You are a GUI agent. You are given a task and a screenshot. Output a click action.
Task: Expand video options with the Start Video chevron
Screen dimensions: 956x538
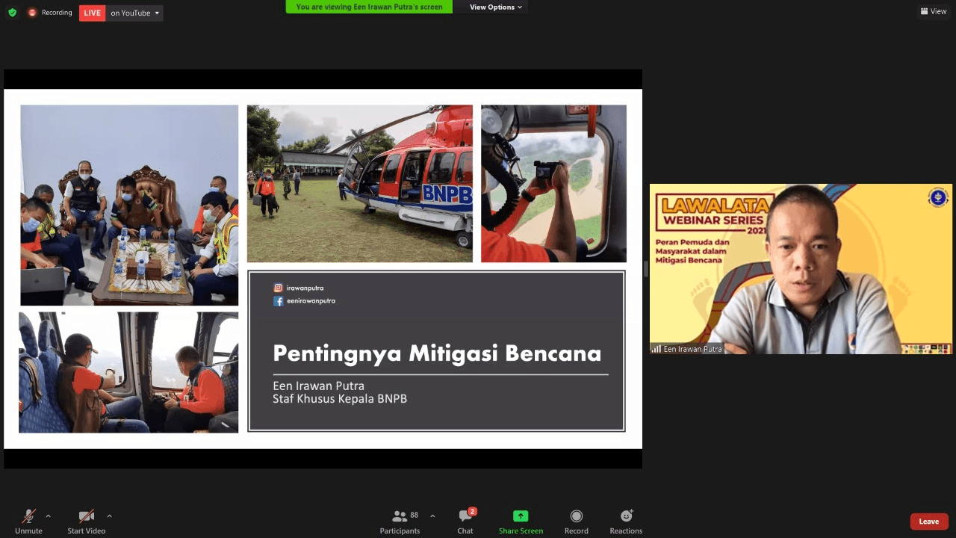(x=109, y=515)
